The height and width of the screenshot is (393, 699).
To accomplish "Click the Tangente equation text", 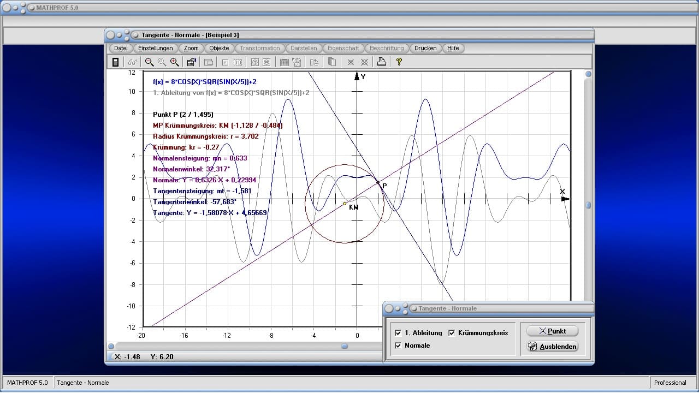I will [210, 212].
